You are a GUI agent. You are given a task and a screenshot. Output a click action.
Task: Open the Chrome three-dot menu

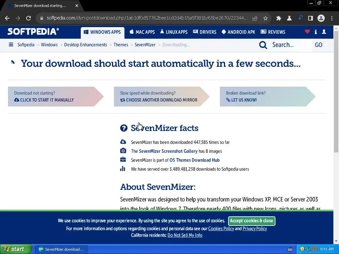(332, 18)
